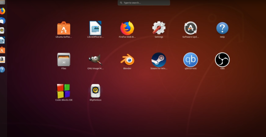Image resolution: width=266 pixels, height=137 pixels.
Task: Click the Type to search field
Action: pyautogui.click(x=144, y=3)
